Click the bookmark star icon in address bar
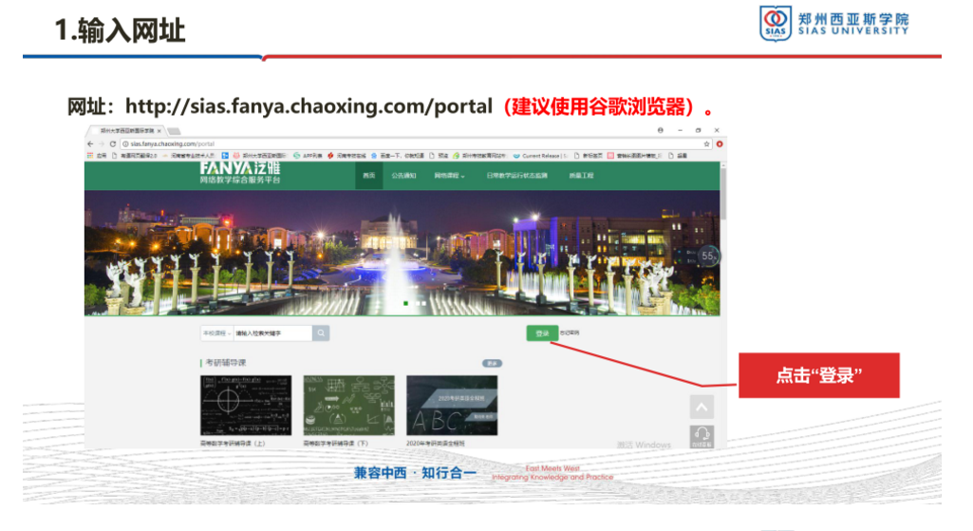Image resolution: width=973 pixels, height=531 pixels. point(706,143)
